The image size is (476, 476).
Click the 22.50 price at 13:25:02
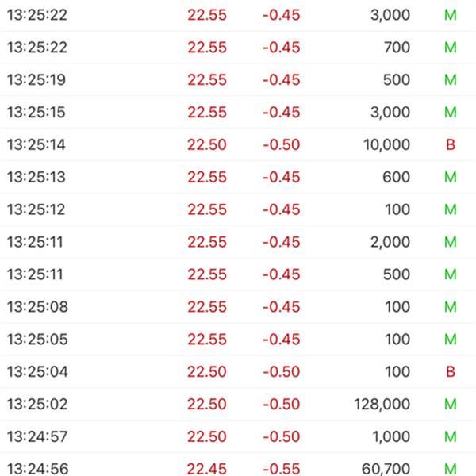coord(206,405)
